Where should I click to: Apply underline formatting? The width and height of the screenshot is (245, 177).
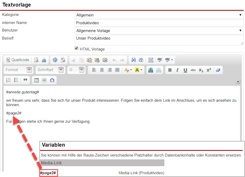click(185, 70)
